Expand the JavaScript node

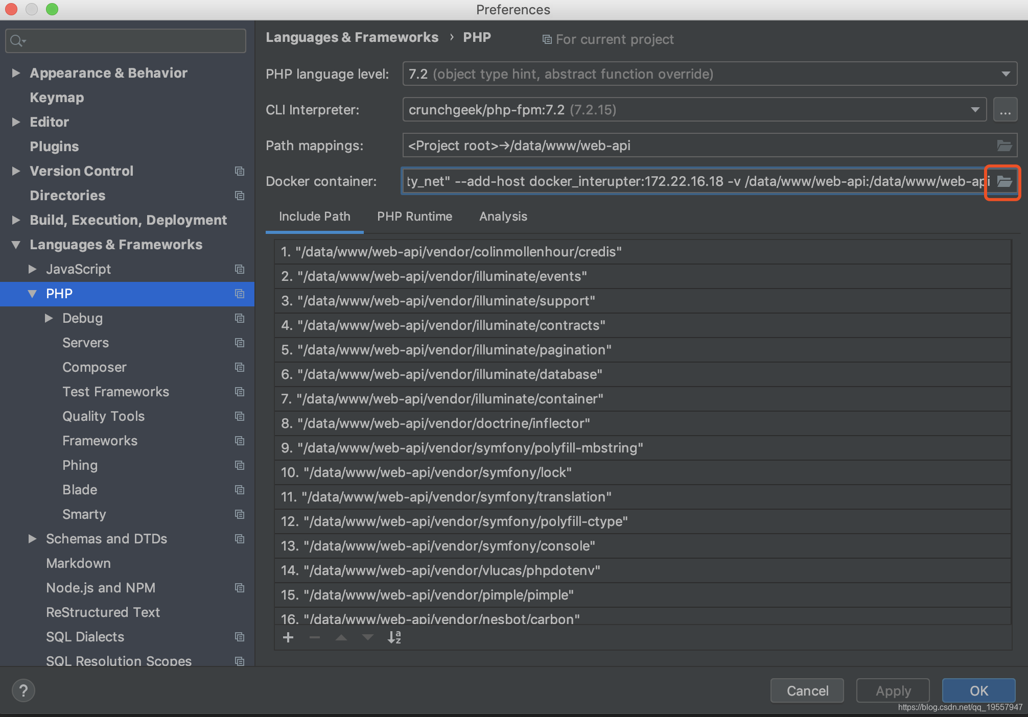[32, 269]
